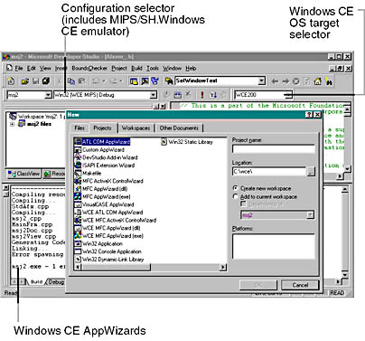Click the Forward arrow in the InfoViewer toolbar
Viewport: 365px width, 341px height.
tap(285, 81)
